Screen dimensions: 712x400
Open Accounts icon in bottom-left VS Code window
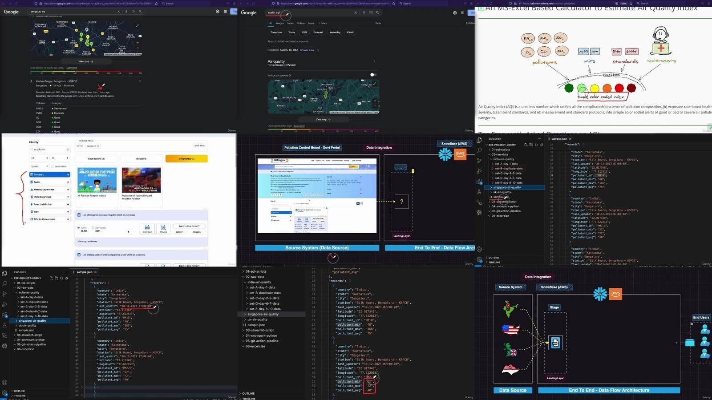4,382
